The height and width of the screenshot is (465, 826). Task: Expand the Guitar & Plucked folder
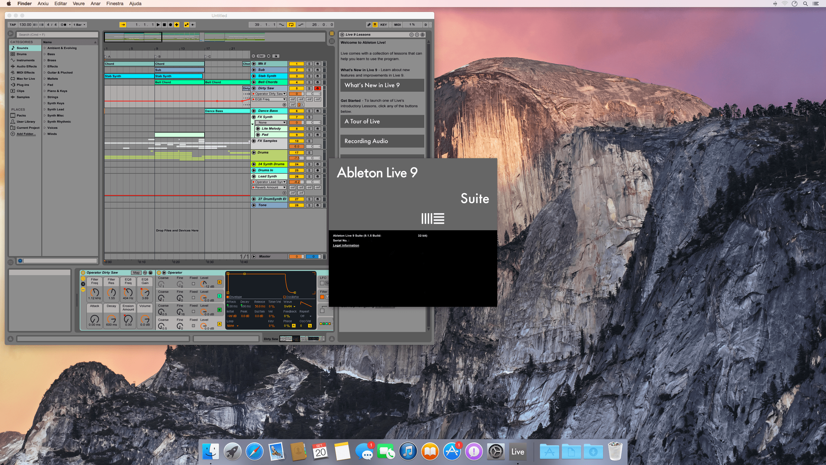point(45,73)
